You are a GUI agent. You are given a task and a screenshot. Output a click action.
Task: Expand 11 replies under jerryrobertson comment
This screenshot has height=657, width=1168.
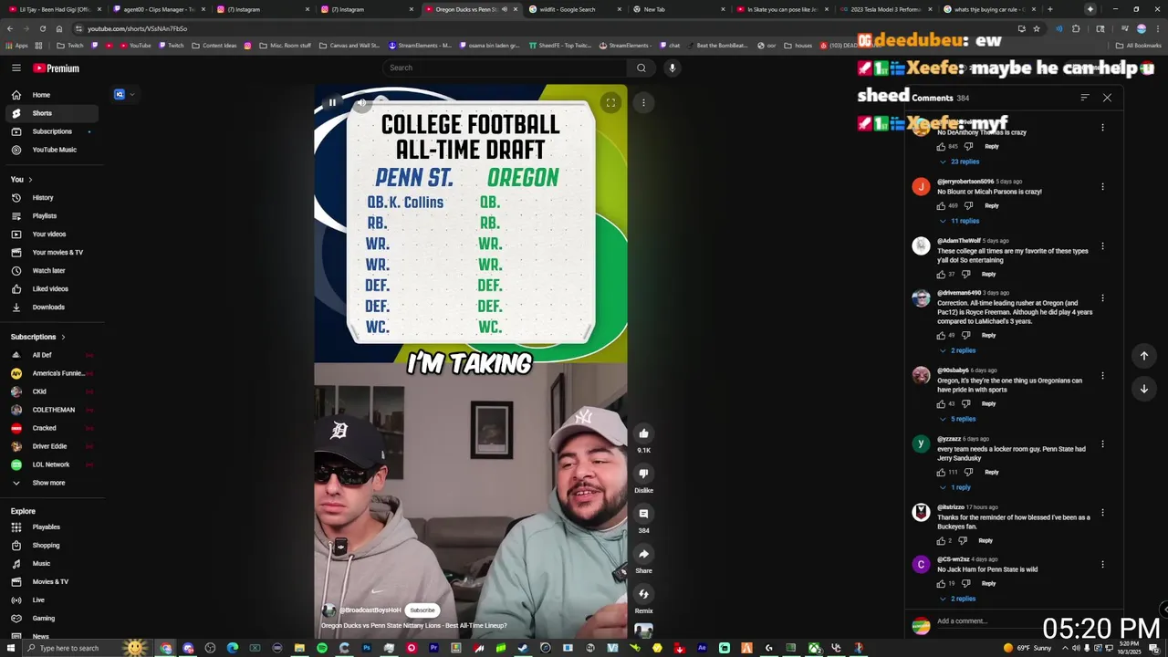pos(959,221)
